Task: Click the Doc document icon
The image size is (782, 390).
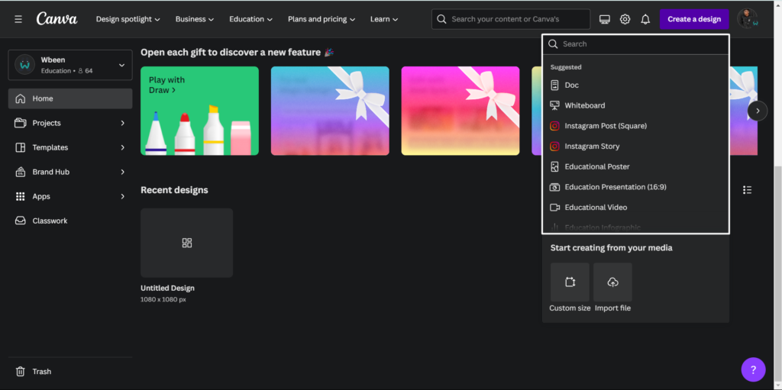Action: (x=554, y=85)
